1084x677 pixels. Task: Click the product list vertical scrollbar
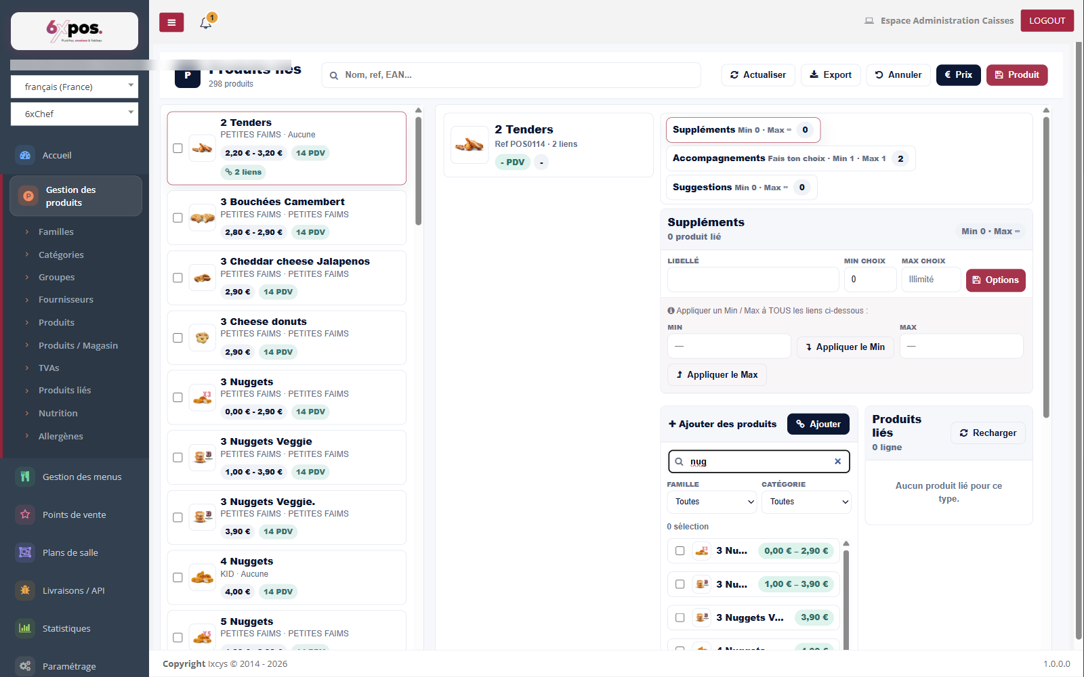pyautogui.click(x=418, y=171)
